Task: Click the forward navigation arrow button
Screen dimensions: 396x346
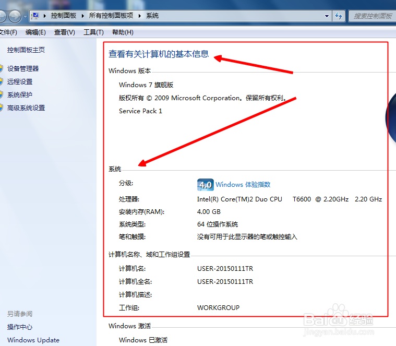Action: pos(15,16)
